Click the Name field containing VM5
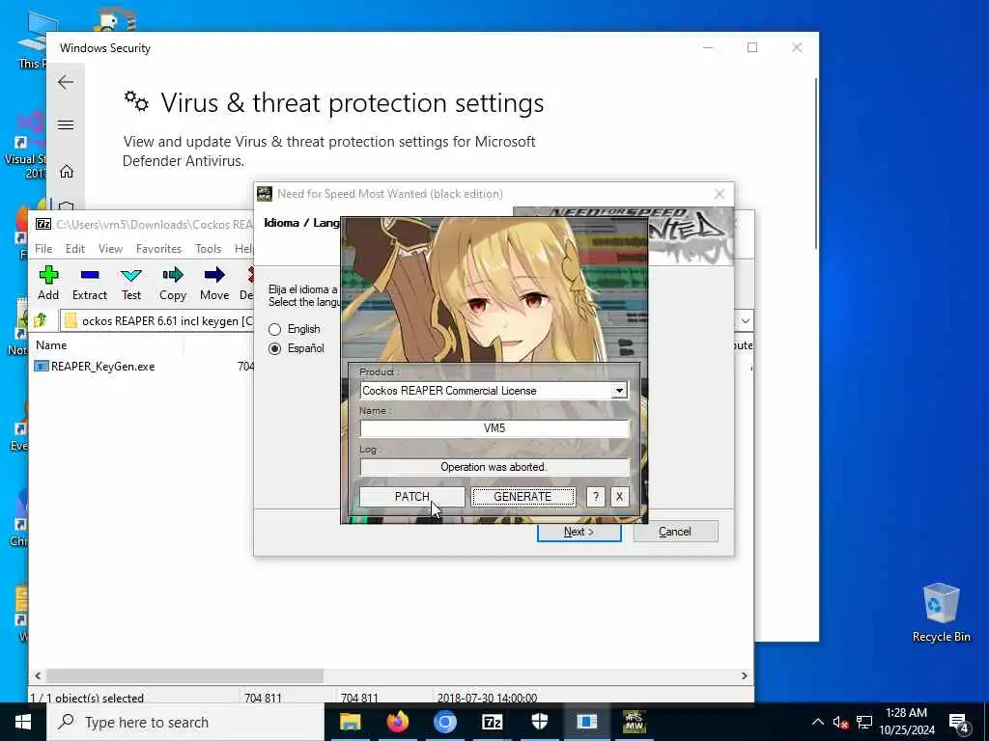 [x=494, y=428]
